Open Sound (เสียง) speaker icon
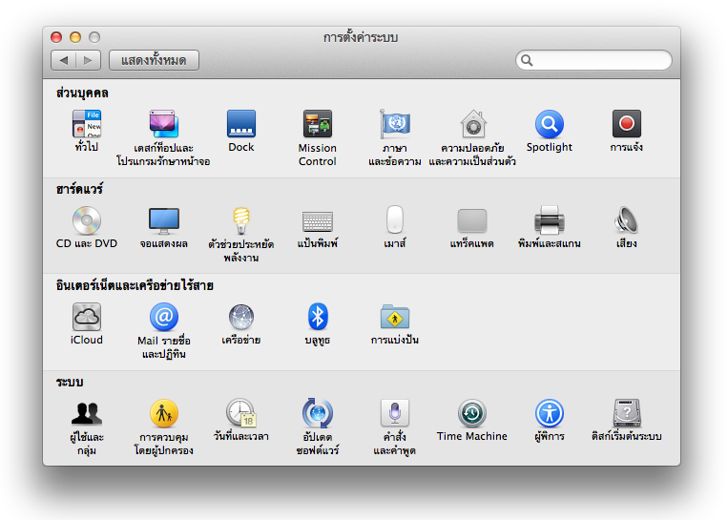The image size is (728, 520). point(626,220)
